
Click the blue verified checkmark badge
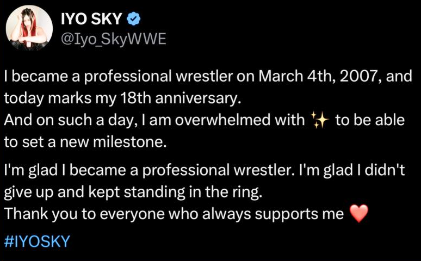pyautogui.click(x=133, y=19)
